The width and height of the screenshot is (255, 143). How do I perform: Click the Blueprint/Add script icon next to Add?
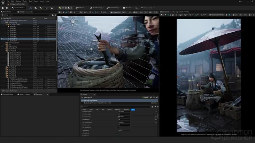151,97
